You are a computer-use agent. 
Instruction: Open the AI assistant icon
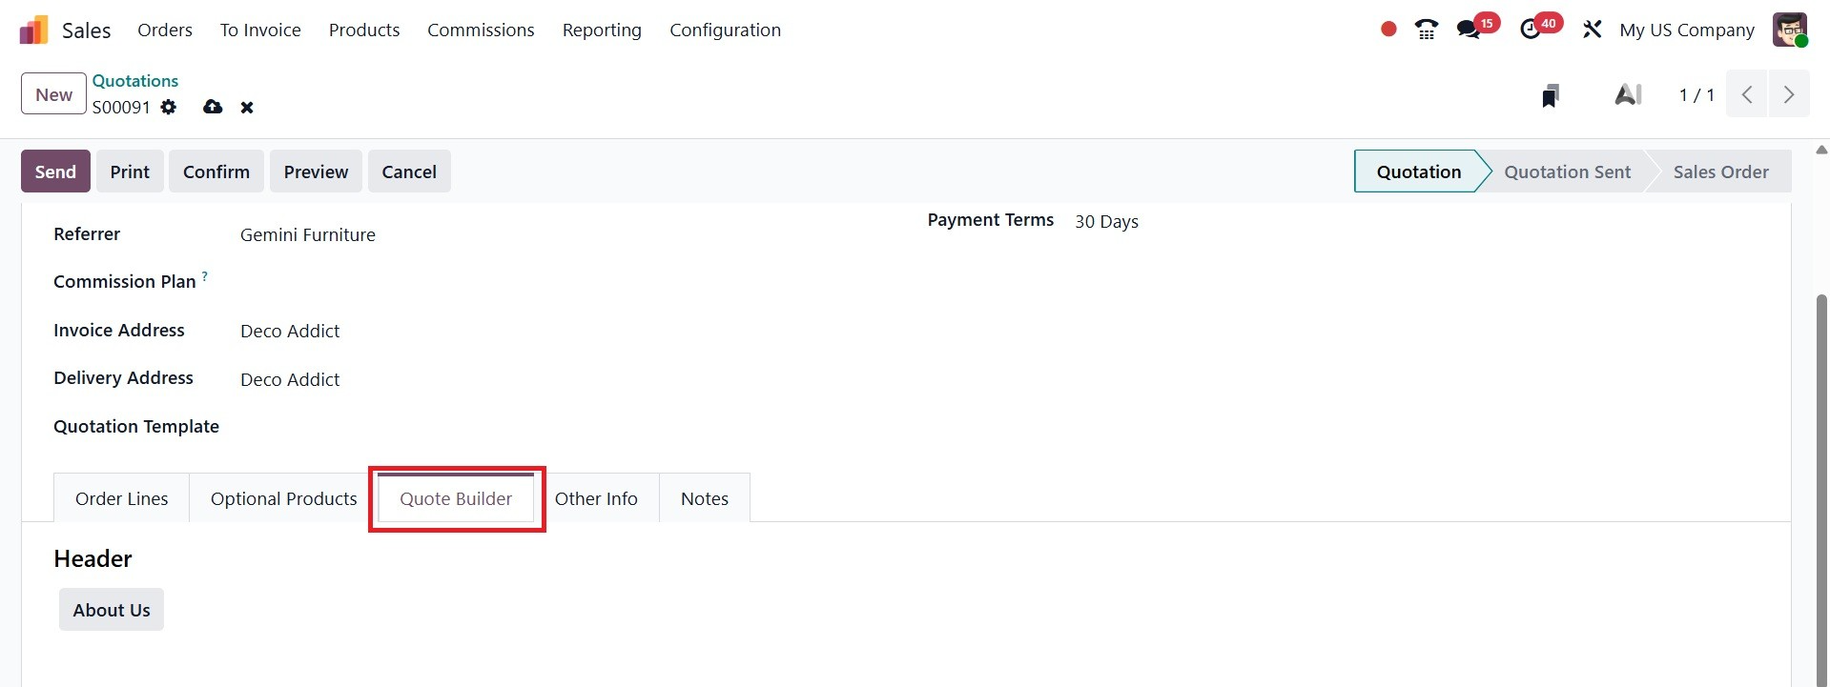pyautogui.click(x=1628, y=94)
